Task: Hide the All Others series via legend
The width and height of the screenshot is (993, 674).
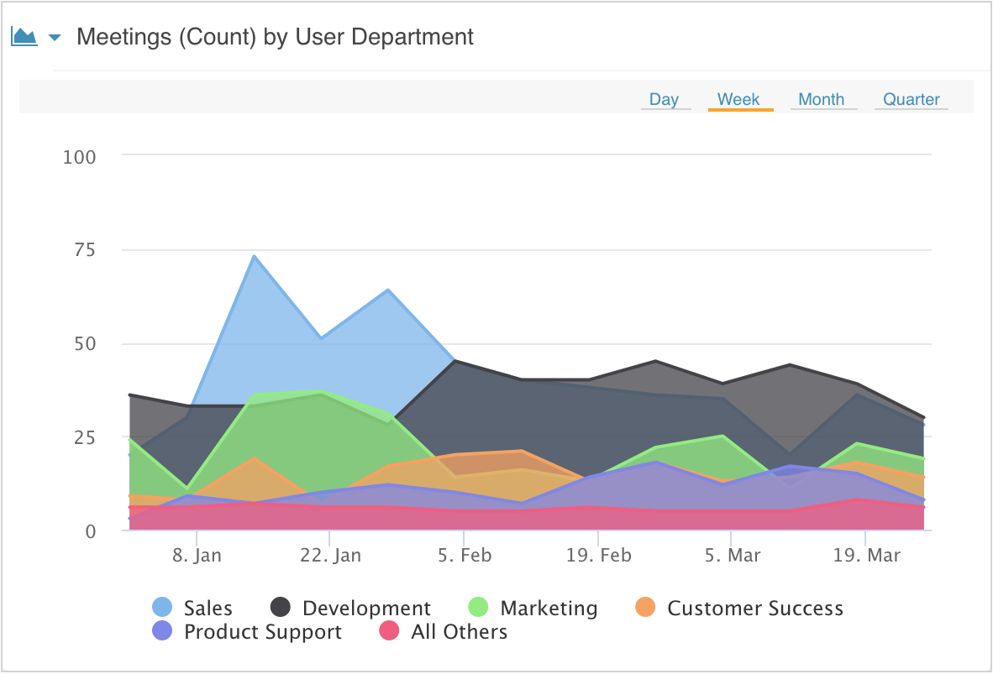Action: (x=444, y=631)
